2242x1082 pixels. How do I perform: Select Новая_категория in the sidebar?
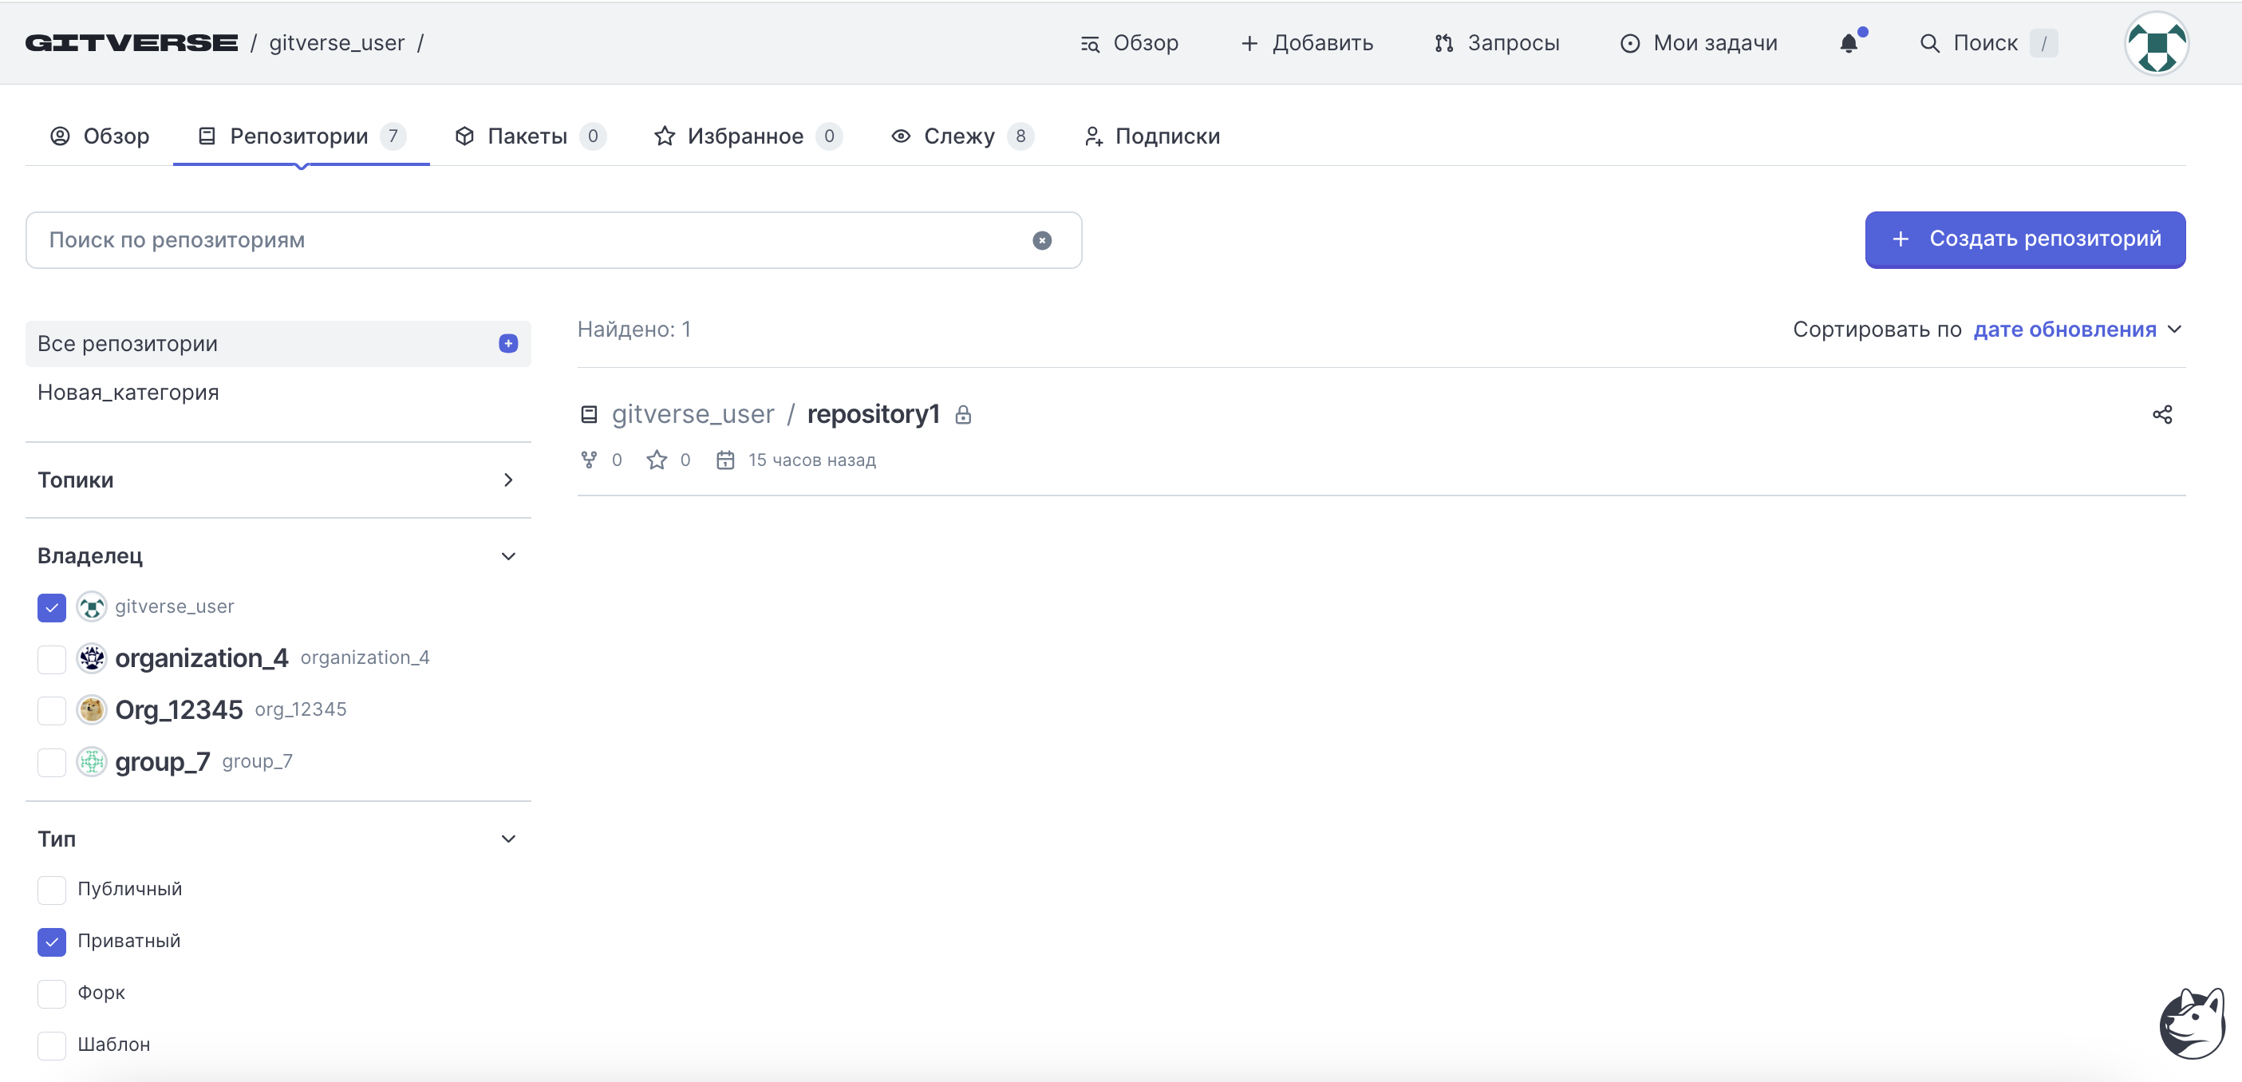[128, 393]
